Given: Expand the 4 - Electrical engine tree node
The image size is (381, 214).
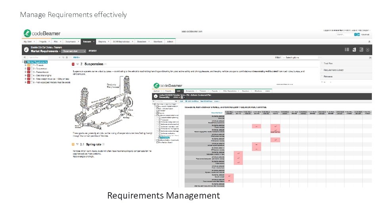Looking at the screenshot, I should click(25, 75).
